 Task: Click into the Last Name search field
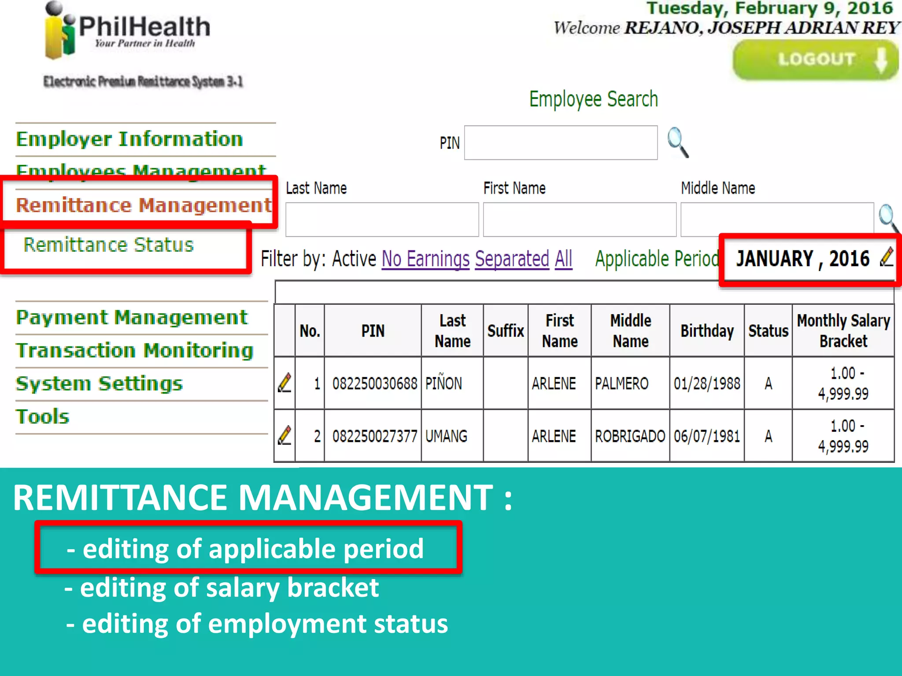coord(382,220)
